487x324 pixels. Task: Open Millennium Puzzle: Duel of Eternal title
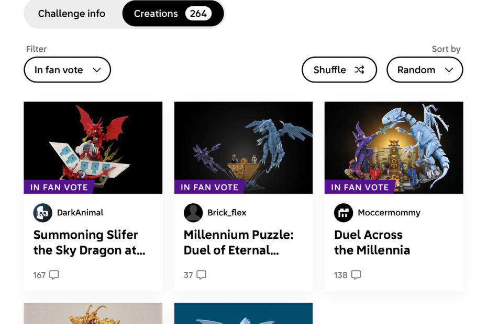pyautogui.click(x=239, y=242)
